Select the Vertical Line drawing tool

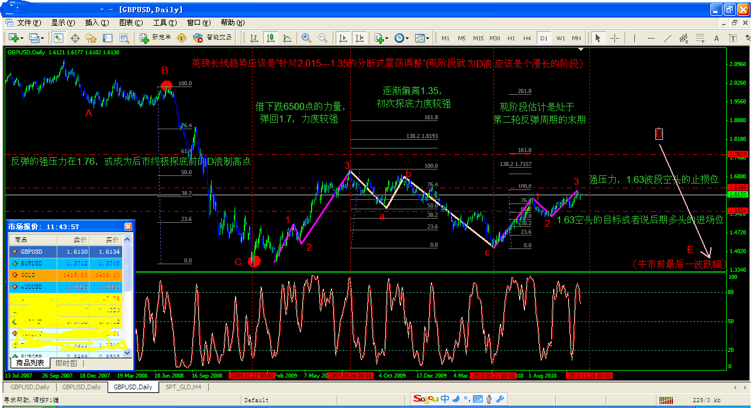[634, 38]
